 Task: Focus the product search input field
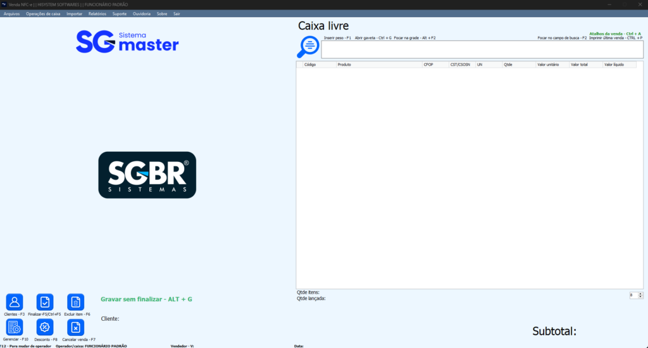click(x=482, y=49)
